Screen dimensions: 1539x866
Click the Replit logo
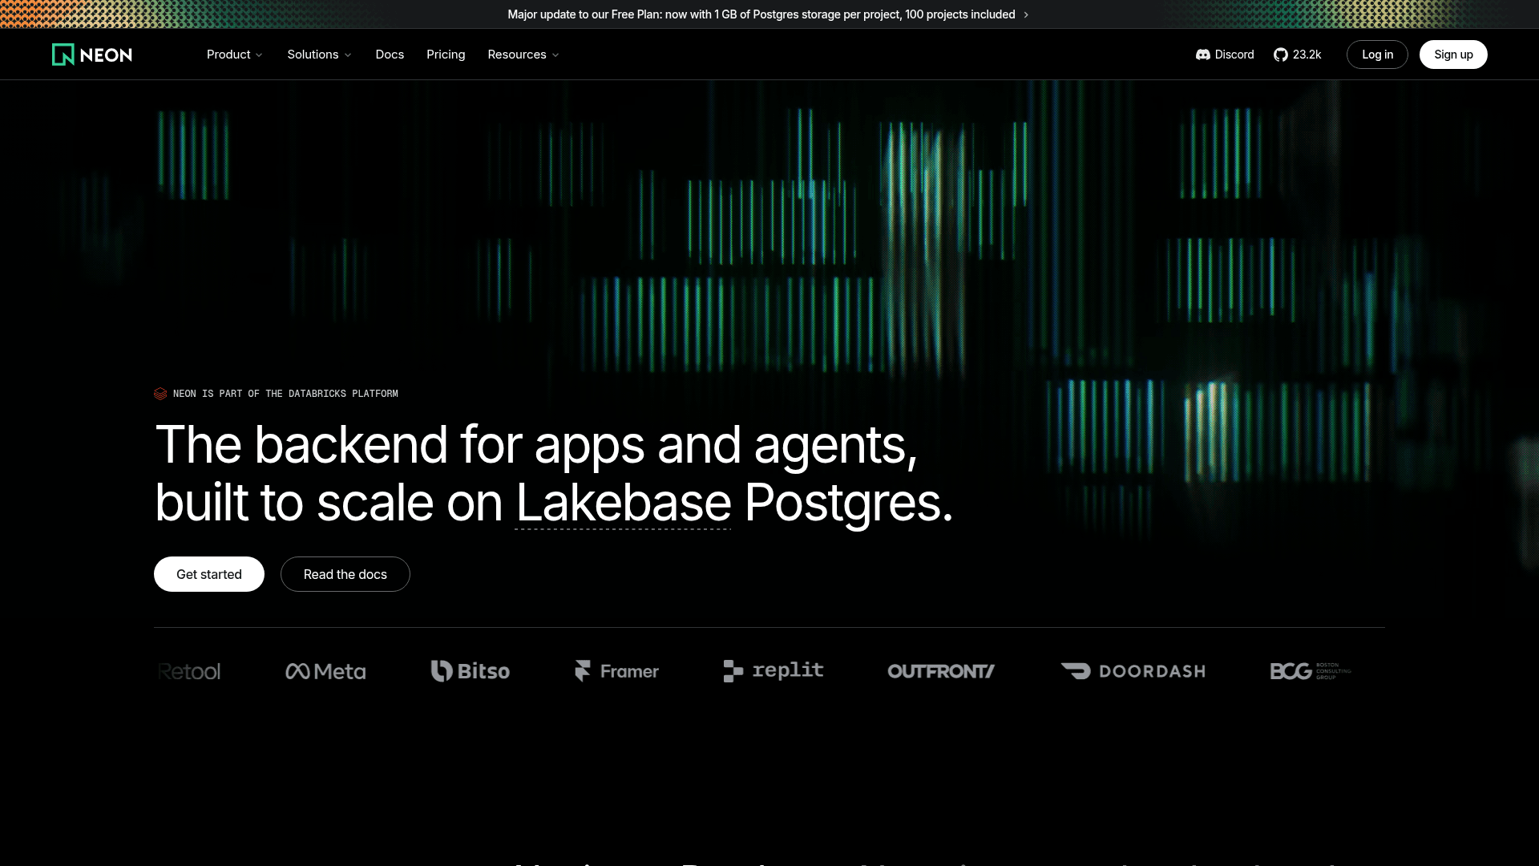click(774, 671)
